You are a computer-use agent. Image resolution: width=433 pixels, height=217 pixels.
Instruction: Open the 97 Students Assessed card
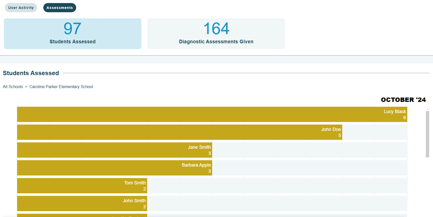click(73, 34)
